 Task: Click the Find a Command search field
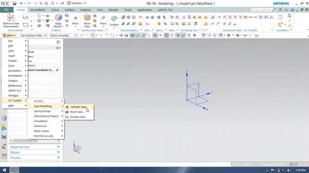(261, 10)
